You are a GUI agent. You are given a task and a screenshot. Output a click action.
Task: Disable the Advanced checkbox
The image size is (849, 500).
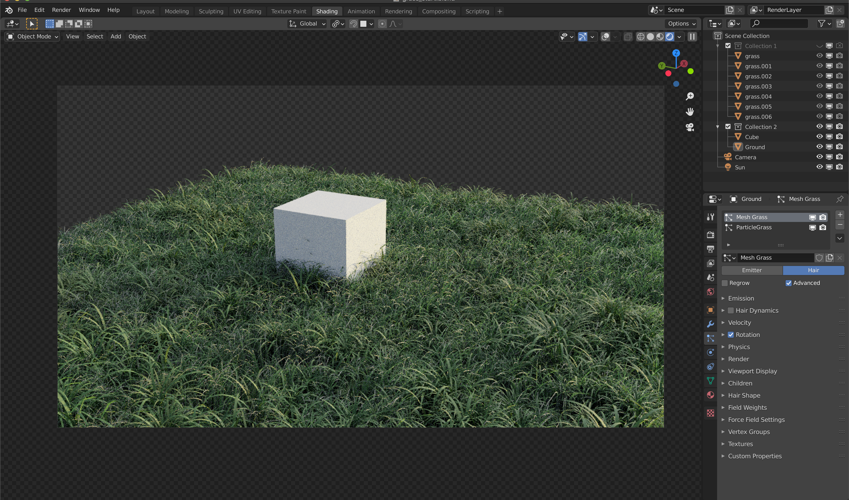point(789,283)
